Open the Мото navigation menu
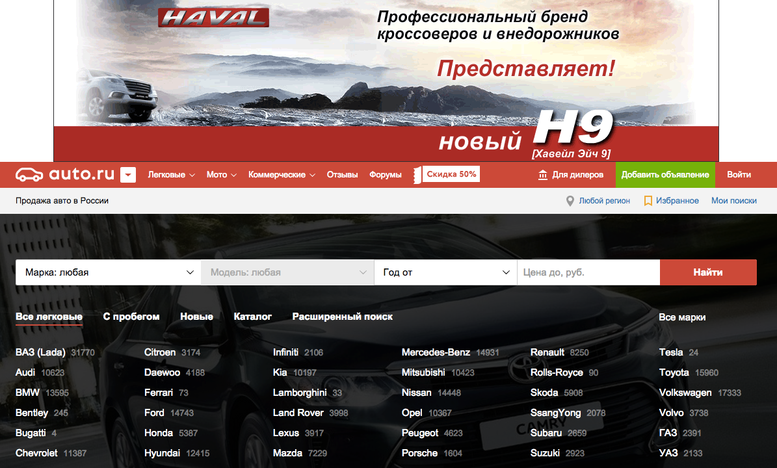Image resolution: width=777 pixels, height=468 pixels. point(221,175)
